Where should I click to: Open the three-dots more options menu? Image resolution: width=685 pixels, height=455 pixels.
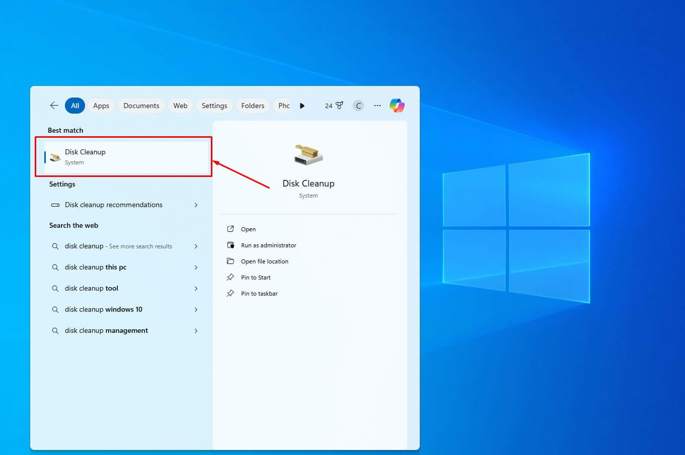pos(377,106)
